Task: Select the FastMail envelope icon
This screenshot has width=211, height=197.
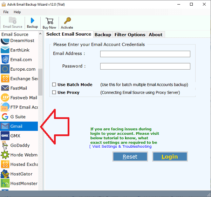Action: (5, 88)
